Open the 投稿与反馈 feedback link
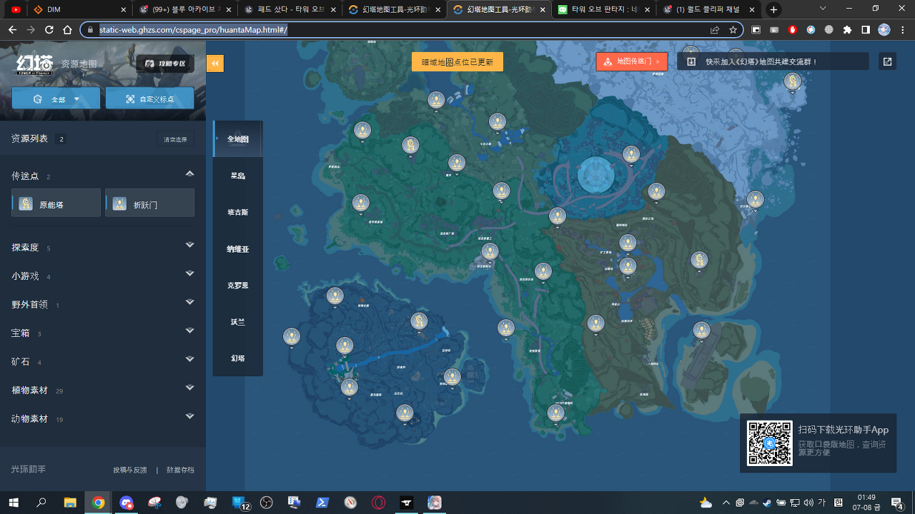 coord(130,470)
